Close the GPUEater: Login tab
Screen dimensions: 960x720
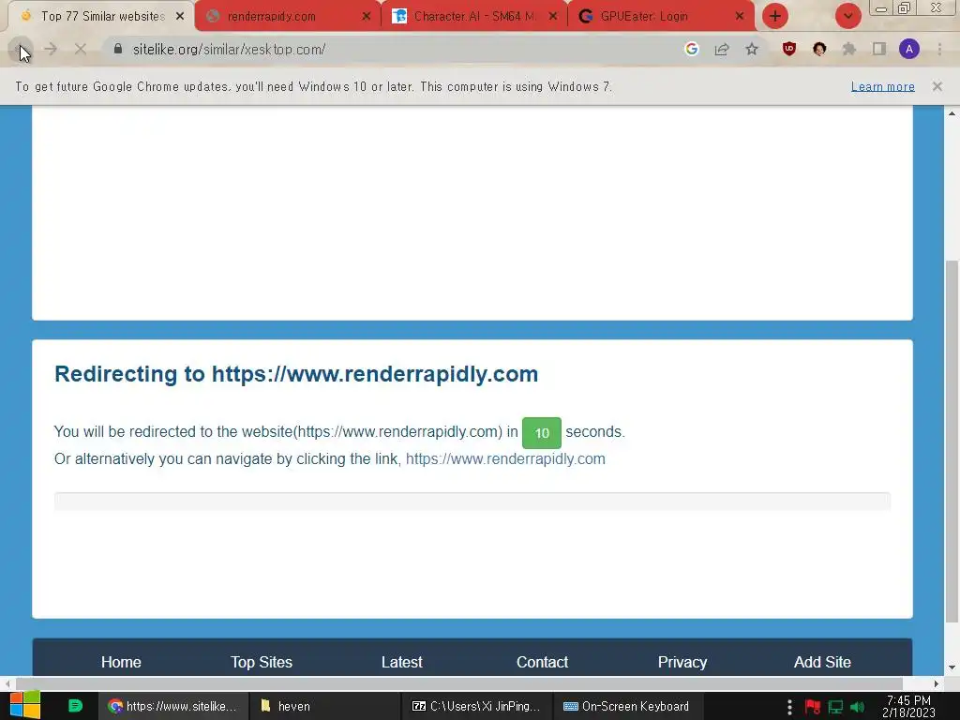pos(740,17)
